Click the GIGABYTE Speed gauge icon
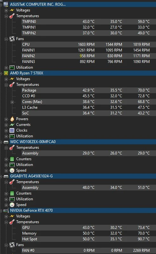The height and width of the screenshot is (254, 156). [x=12, y=205]
